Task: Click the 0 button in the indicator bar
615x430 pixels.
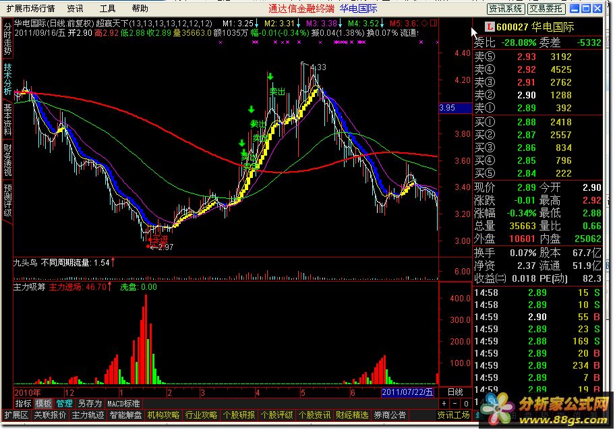Action: [465, 403]
